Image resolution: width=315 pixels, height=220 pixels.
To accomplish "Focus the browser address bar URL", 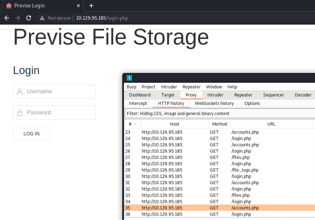I will (x=102, y=18).
